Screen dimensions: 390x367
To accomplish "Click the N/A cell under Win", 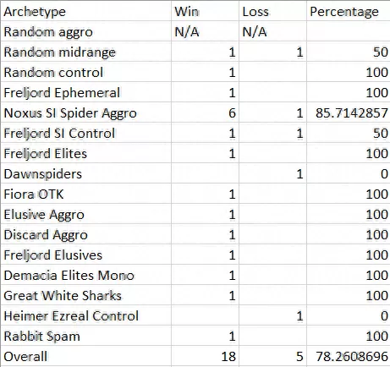I will click(x=205, y=31).
